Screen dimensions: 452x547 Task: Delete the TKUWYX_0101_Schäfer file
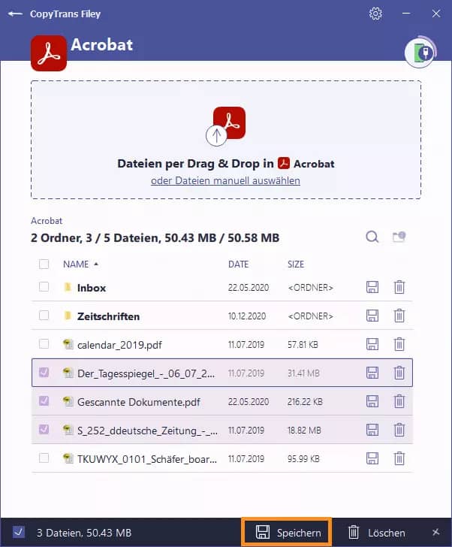pyautogui.click(x=399, y=458)
